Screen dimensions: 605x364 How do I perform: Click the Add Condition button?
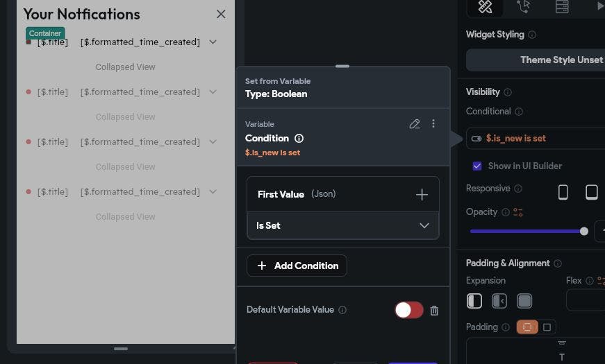click(x=297, y=266)
